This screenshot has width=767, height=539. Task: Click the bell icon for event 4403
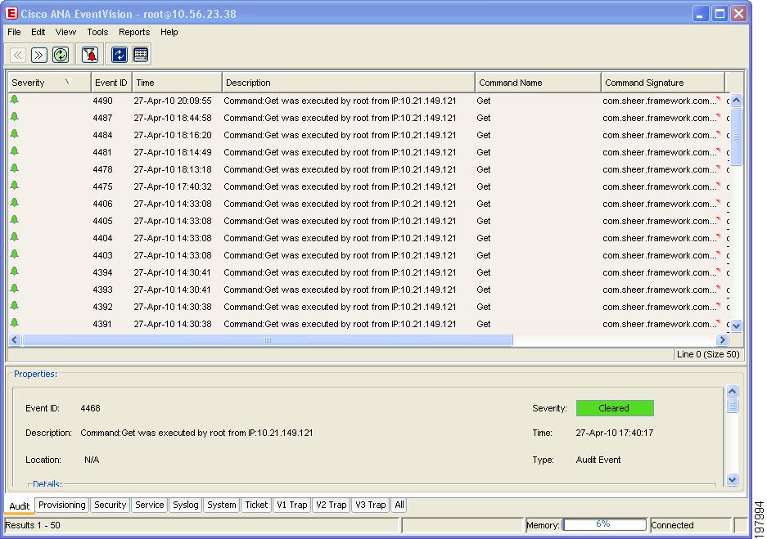pyautogui.click(x=15, y=254)
